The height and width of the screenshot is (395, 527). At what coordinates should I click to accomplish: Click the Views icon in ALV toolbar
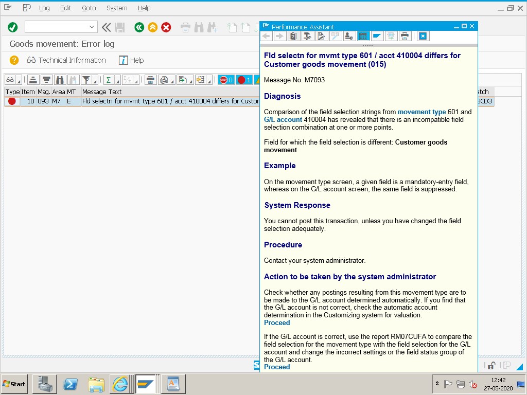(x=164, y=80)
